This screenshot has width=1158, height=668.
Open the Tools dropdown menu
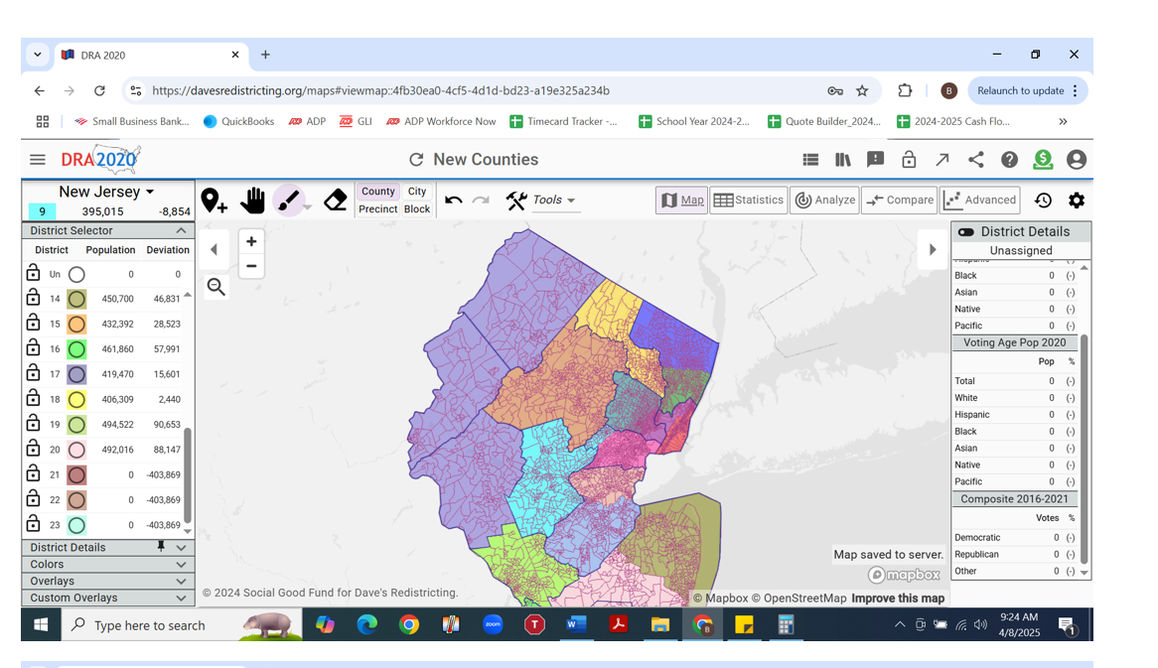pyautogui.click(x=554, y=200)
